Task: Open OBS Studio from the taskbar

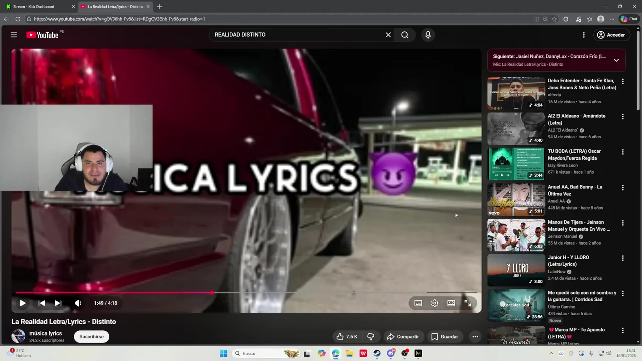Action: coord(404,353)
